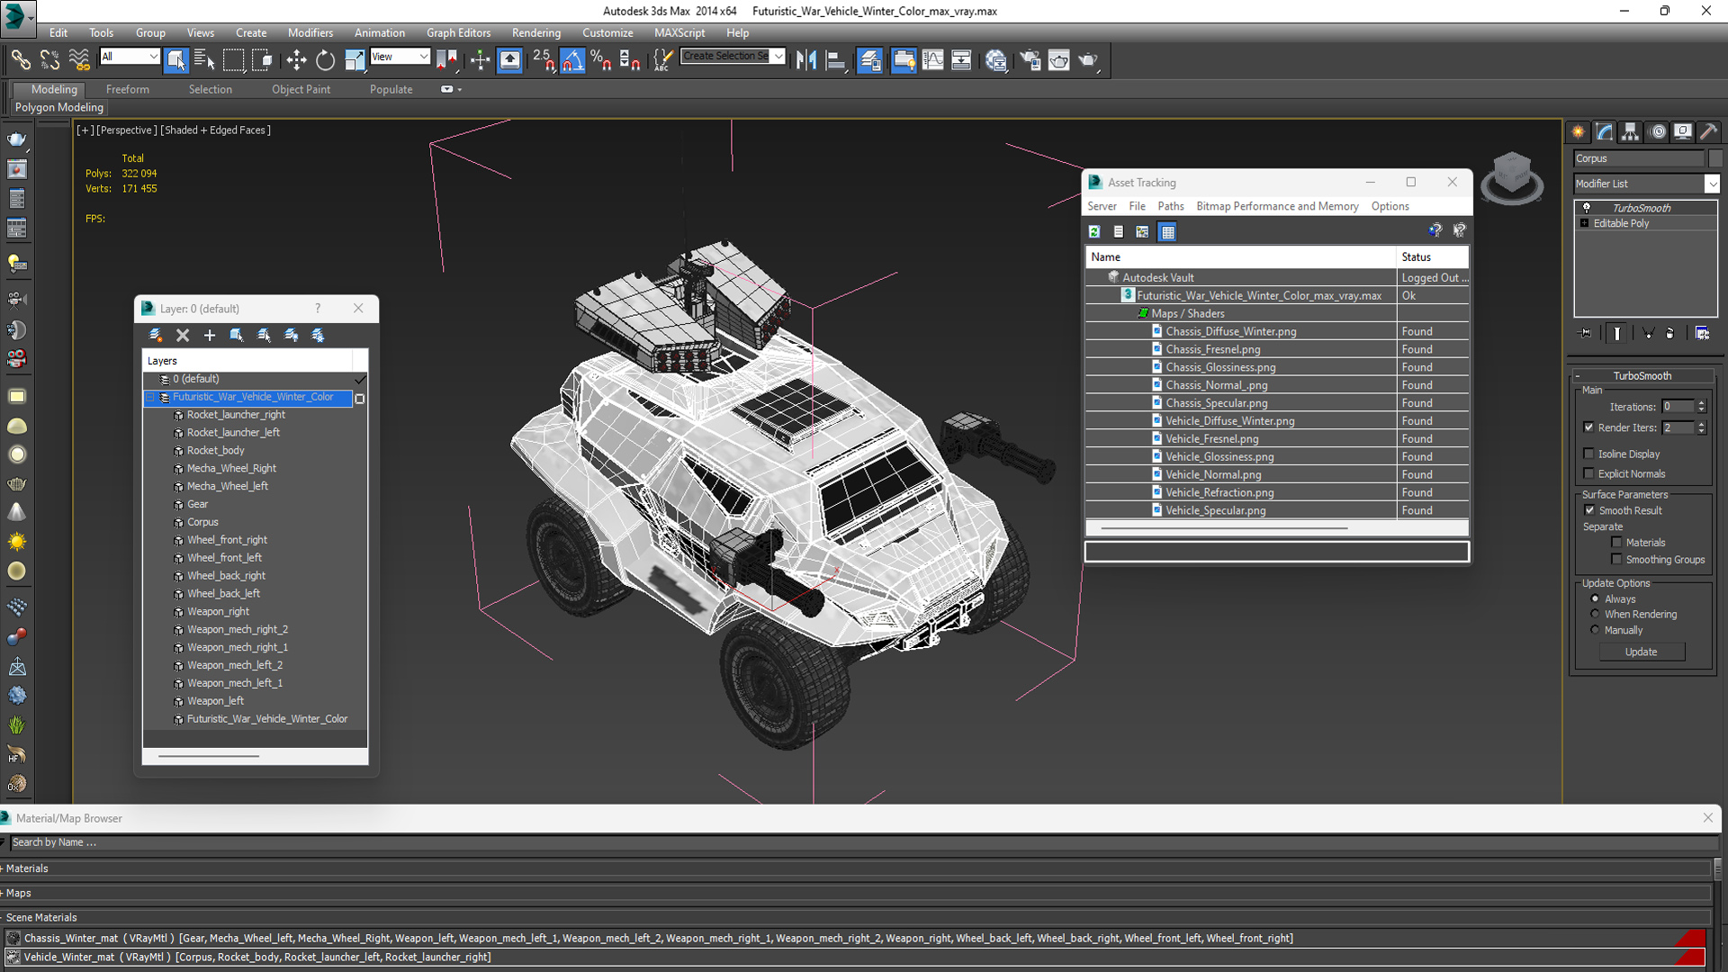Select the Manually update radio button
The width and height of the screenshot is (1728, 972).
click(1595, 630)
